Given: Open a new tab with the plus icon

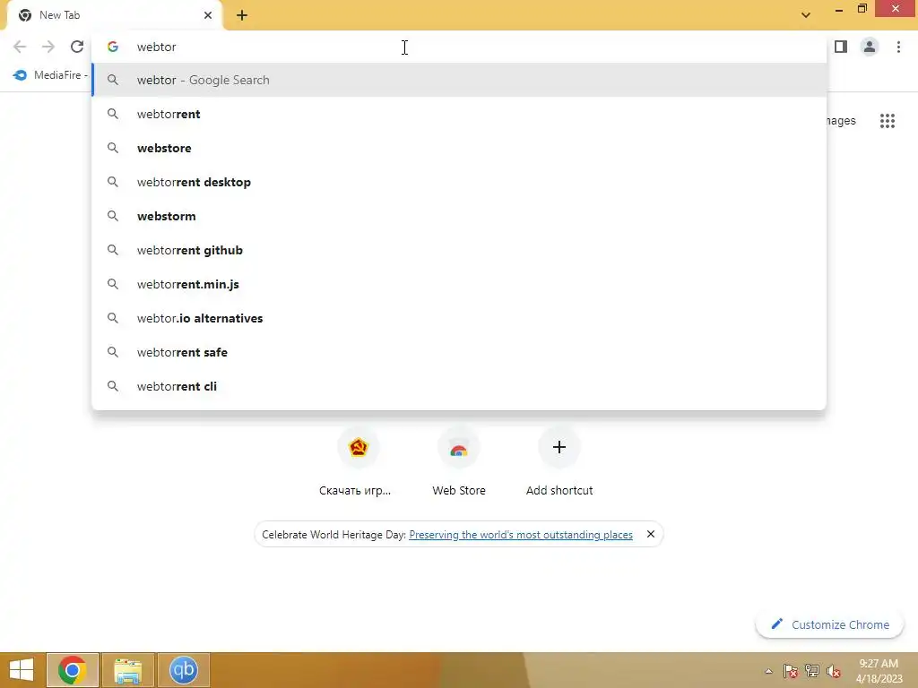Looking at the screenshot, I should click(x=242, y=15).
